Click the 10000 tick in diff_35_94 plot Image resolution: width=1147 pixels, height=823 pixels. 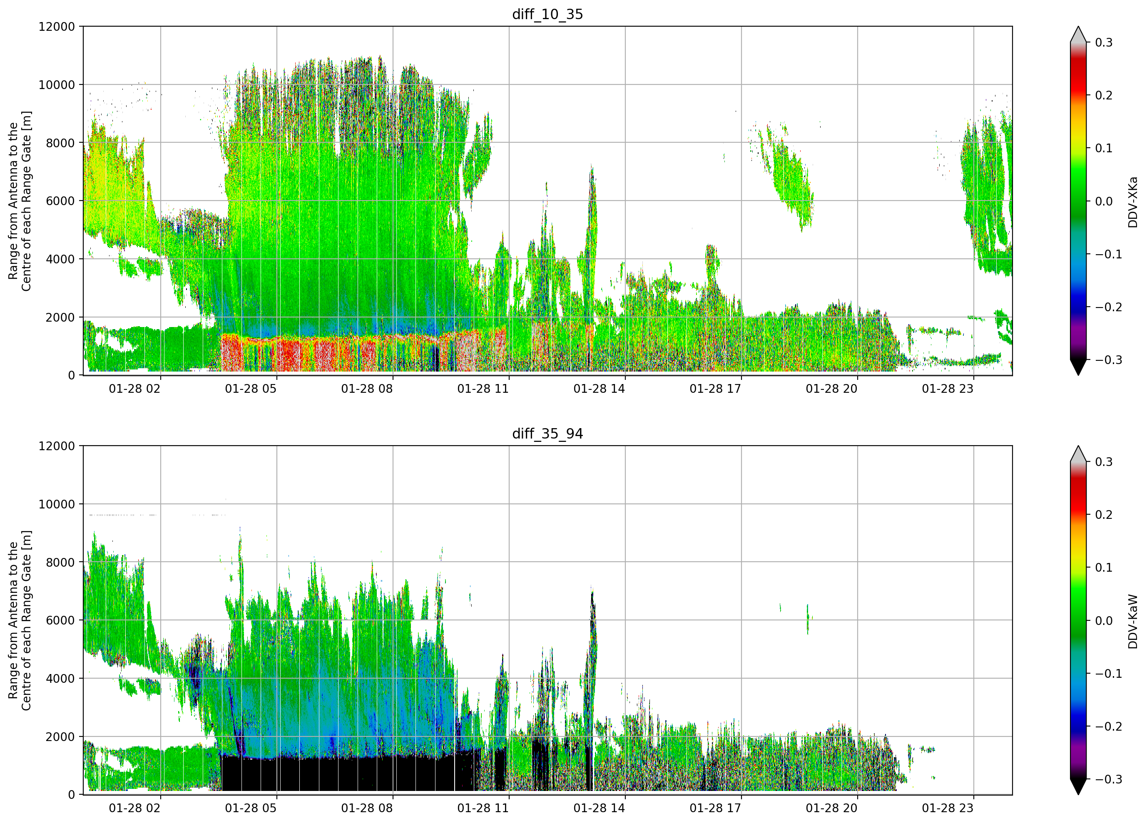point(57,504)
